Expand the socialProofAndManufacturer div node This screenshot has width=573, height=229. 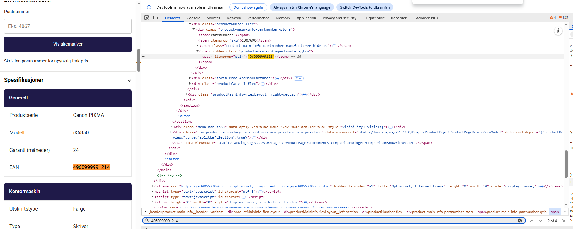[190, 78]
